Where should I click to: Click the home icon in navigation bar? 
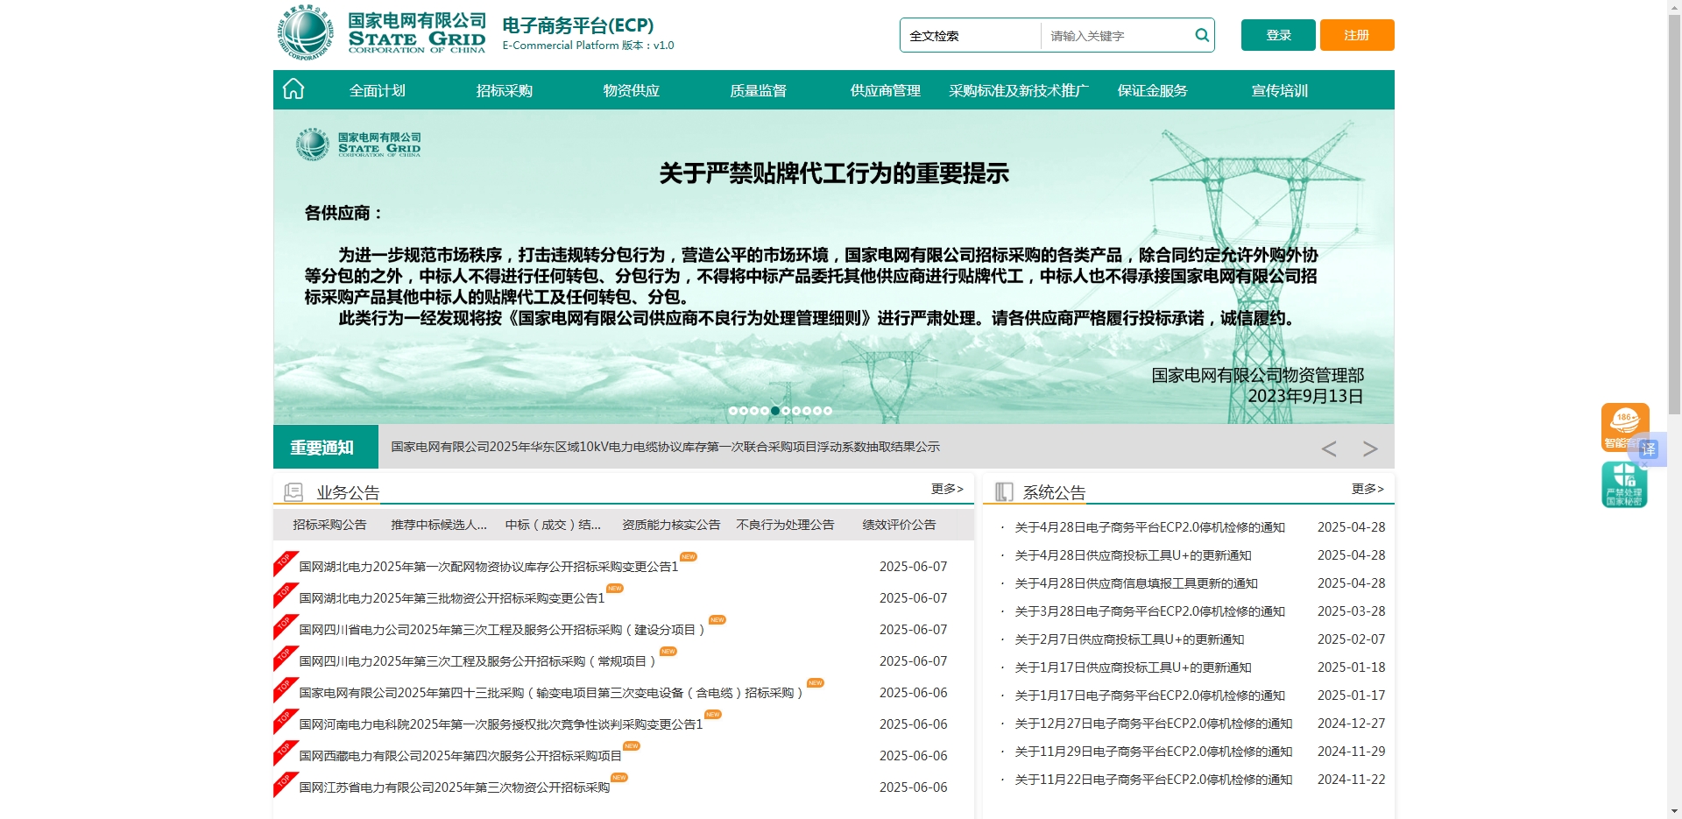(x=293, y=89)
